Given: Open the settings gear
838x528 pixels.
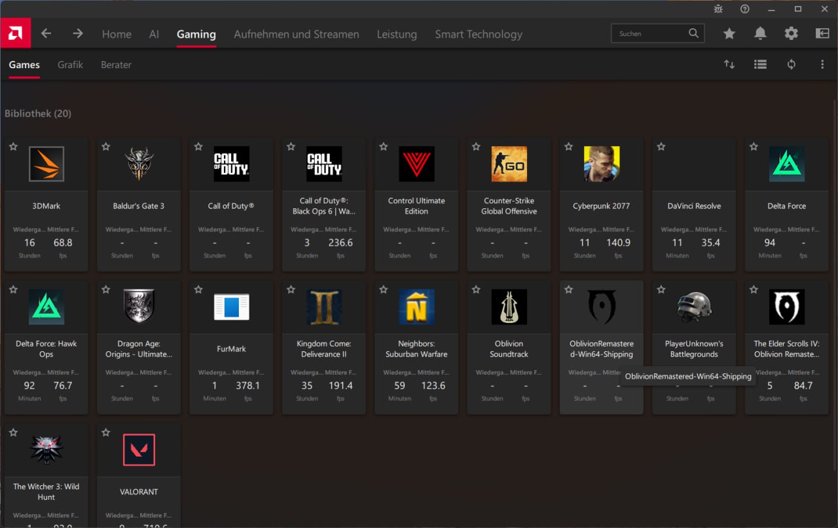Looking at the screenshot, I should pyautogui.click(x=792, y=33).
